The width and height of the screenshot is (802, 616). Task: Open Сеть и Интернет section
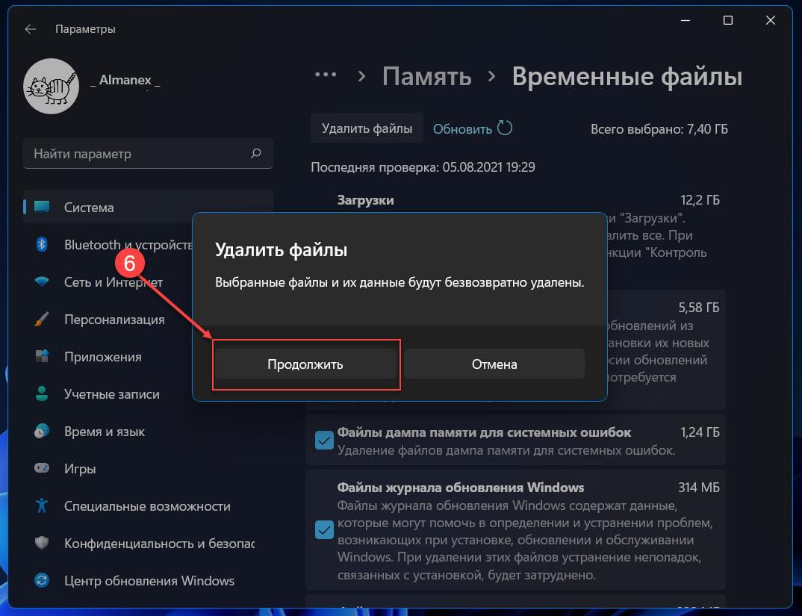coord(108,282)
